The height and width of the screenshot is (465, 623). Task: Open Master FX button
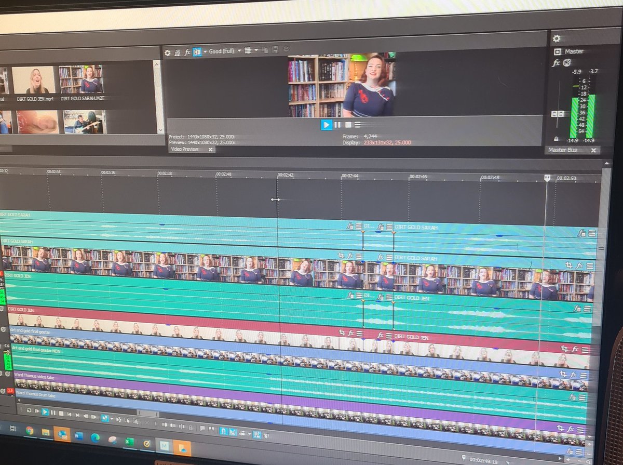click(556, 63)
